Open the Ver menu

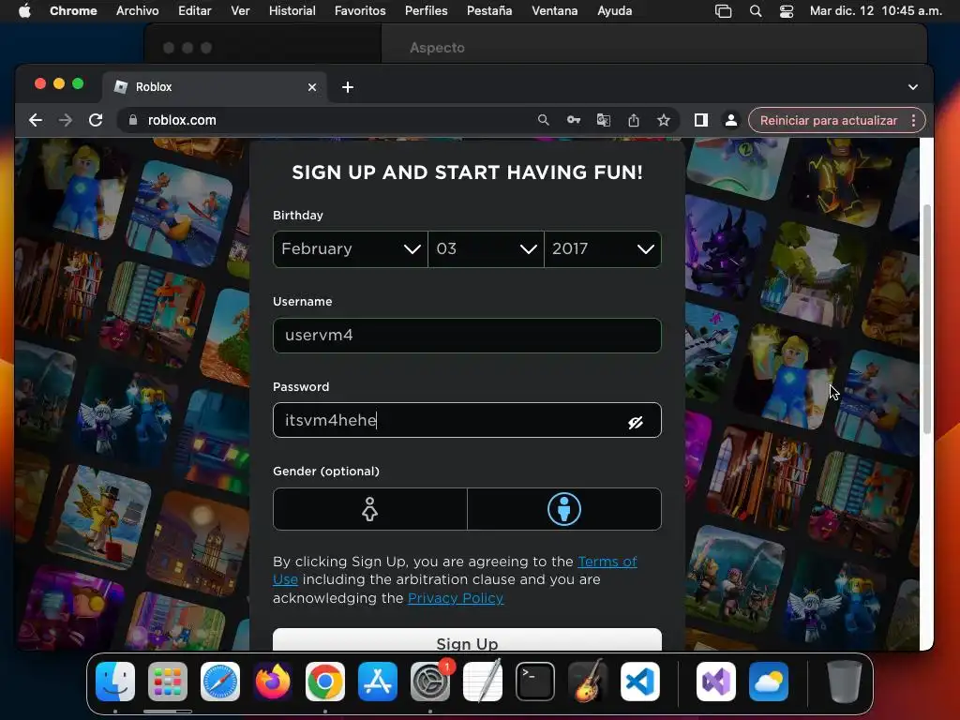coord(240,10)
